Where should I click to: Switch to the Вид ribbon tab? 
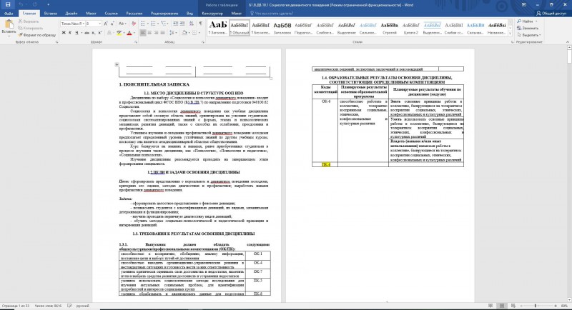(x=189, y=14)
